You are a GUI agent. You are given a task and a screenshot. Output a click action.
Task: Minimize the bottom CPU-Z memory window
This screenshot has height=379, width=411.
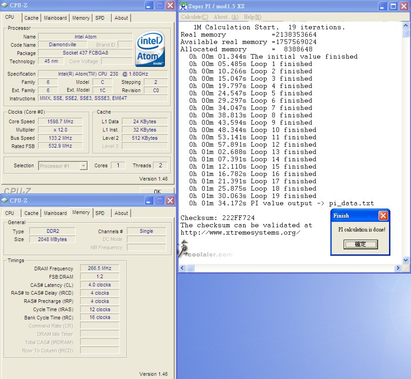(x=148, y=201)
